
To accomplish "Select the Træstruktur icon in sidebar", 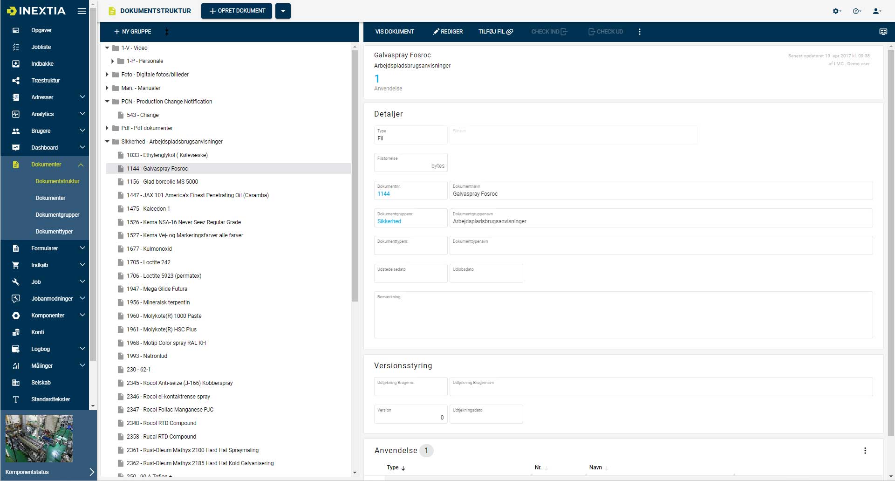I will pyautogui.click(x=16, y=80).
